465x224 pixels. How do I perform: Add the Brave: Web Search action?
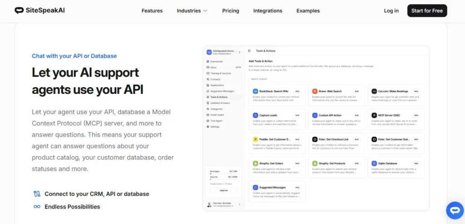tap(357, 91)
